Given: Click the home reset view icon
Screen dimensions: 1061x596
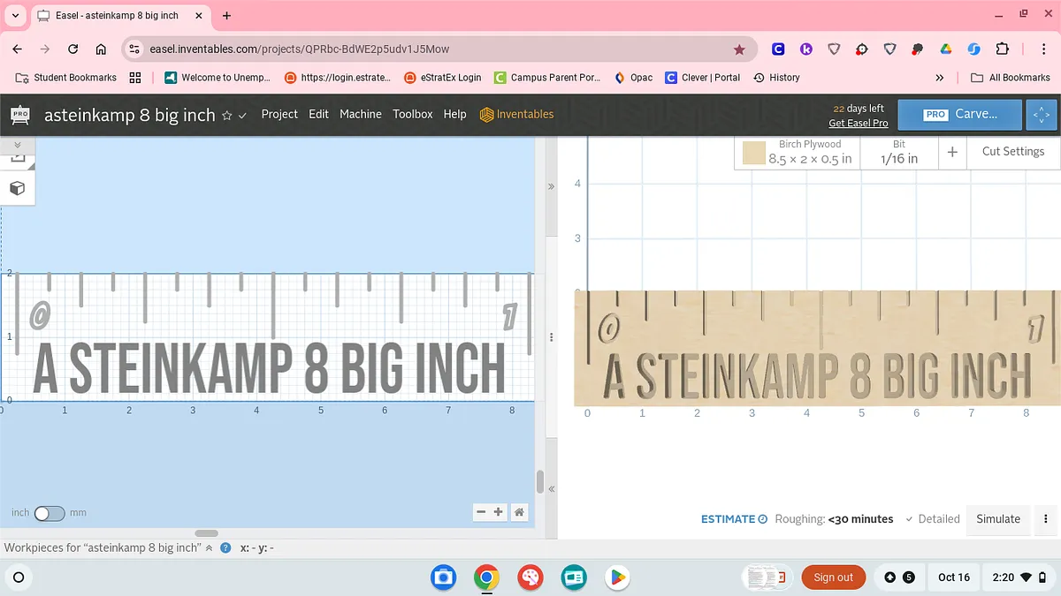Looking at the screenshot, I should point(519,512).
